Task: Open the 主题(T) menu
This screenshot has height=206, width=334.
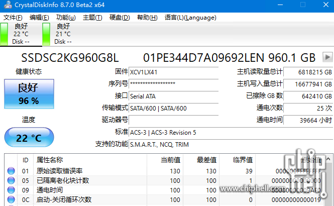Action: [92, 18]
